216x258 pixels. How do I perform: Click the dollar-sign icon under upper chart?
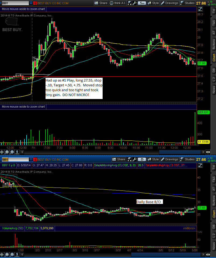pos(17,152)
